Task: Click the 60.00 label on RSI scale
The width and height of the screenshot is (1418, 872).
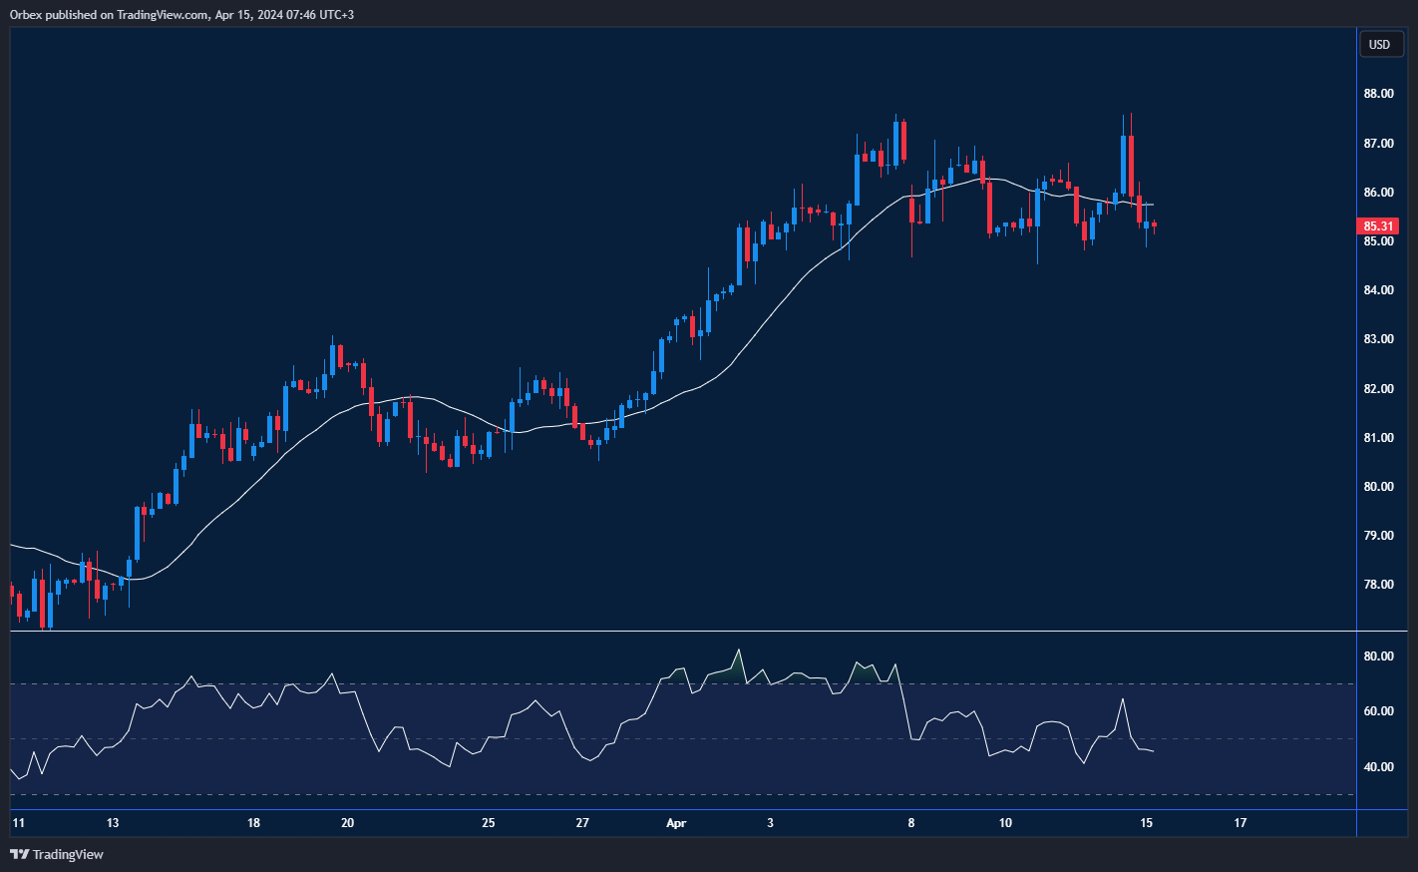Action: click(1379, 711)
